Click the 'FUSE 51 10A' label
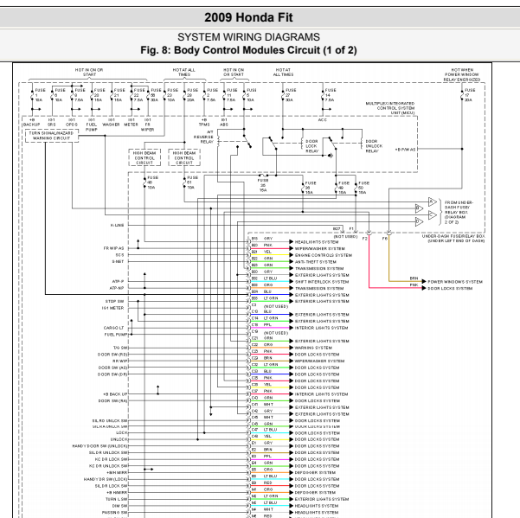 [x=192, y=182]
